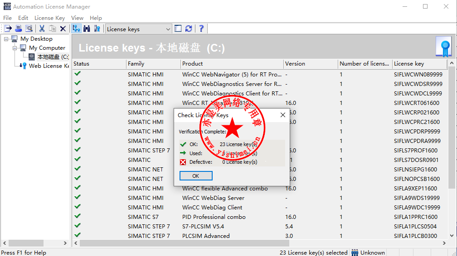Click the table horizontal scrollbar left arrow

coord(76,243)
